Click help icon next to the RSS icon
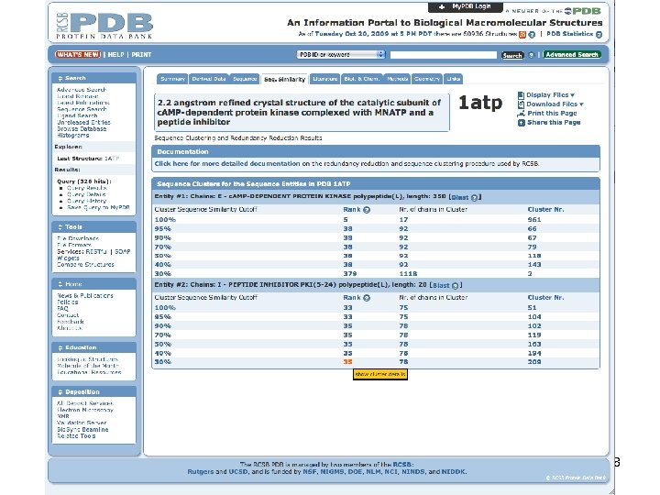Image resolution: width=660 pixels, height=495 pixels. point(532,35)
